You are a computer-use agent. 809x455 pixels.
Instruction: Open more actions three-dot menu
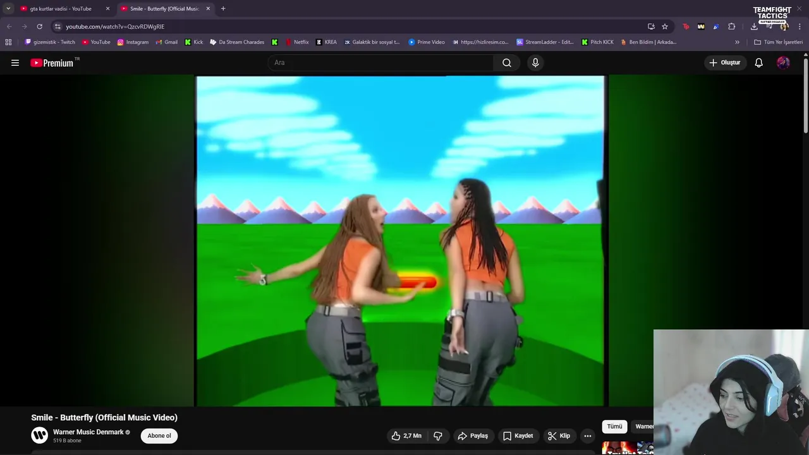pos(588,436)
